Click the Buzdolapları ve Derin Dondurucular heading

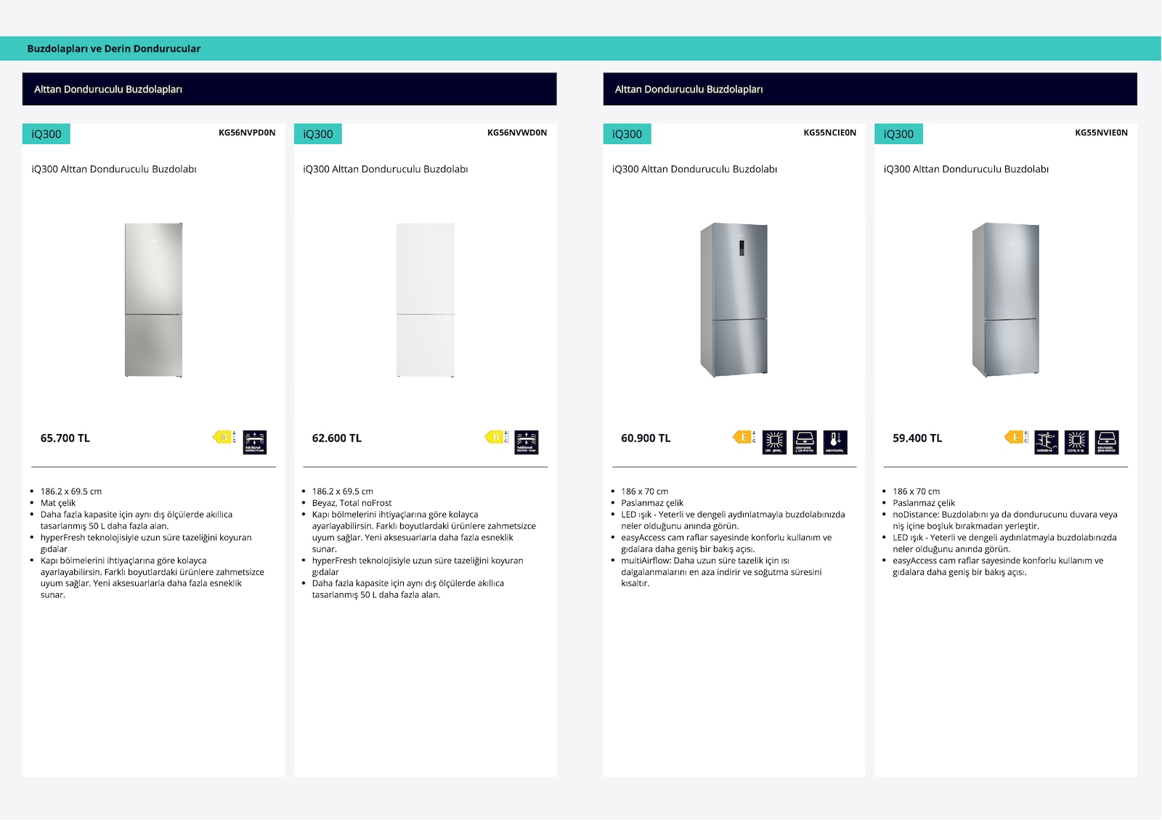(114, 49)
